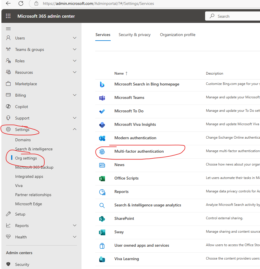Open the Organization profile tab
This screenshot has width=260, height=269.
tap(178, 35)
